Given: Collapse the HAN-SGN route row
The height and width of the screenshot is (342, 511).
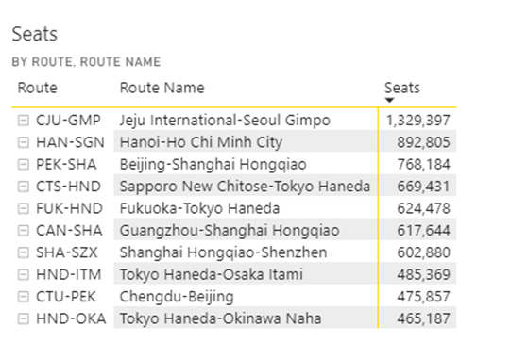Looking at the screenshot, I should pyautogui.click(x=23, y=142).
